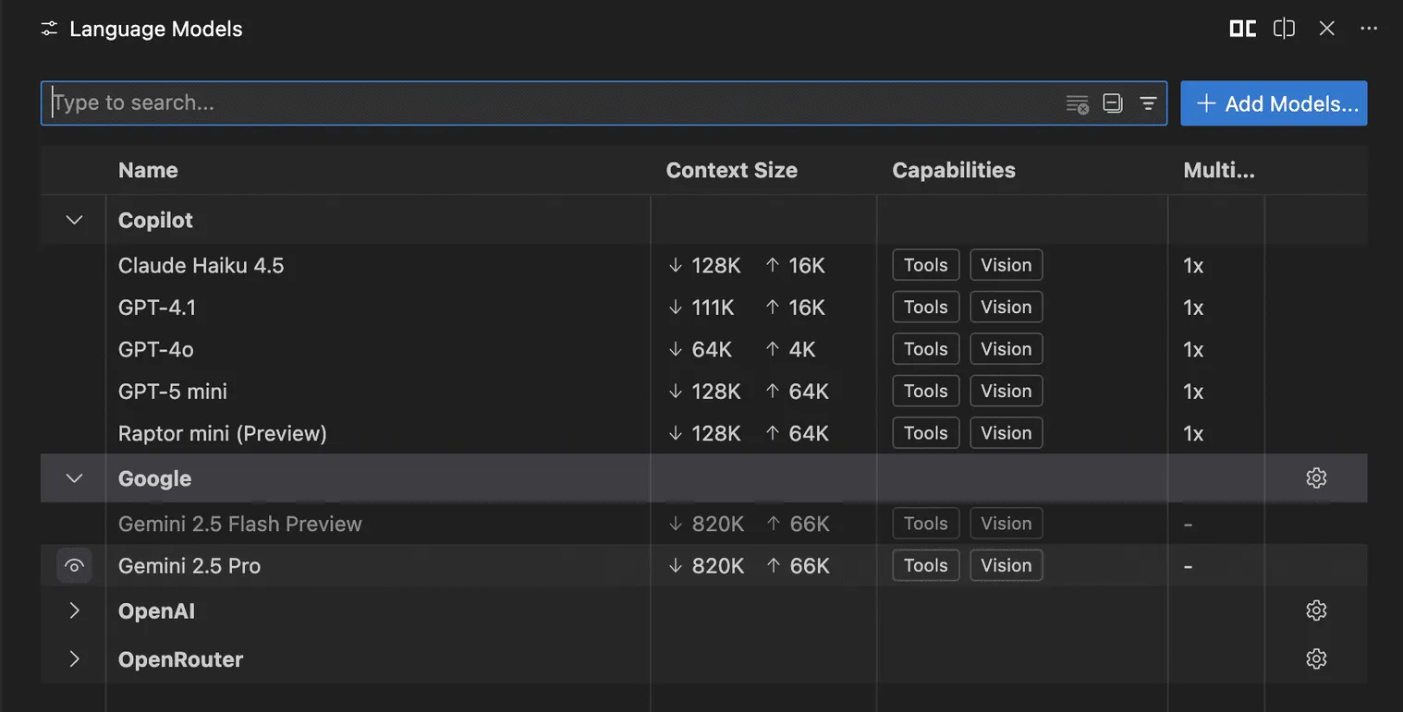Viewport: 1403px width, 712px height.
Task: Expand the OpenAI provider group
Action: click(75, 610)
